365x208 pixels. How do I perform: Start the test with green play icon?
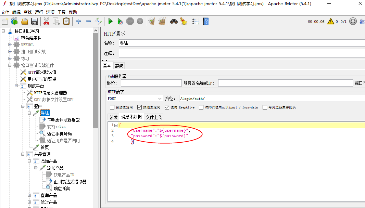click(x=110, y=22)
